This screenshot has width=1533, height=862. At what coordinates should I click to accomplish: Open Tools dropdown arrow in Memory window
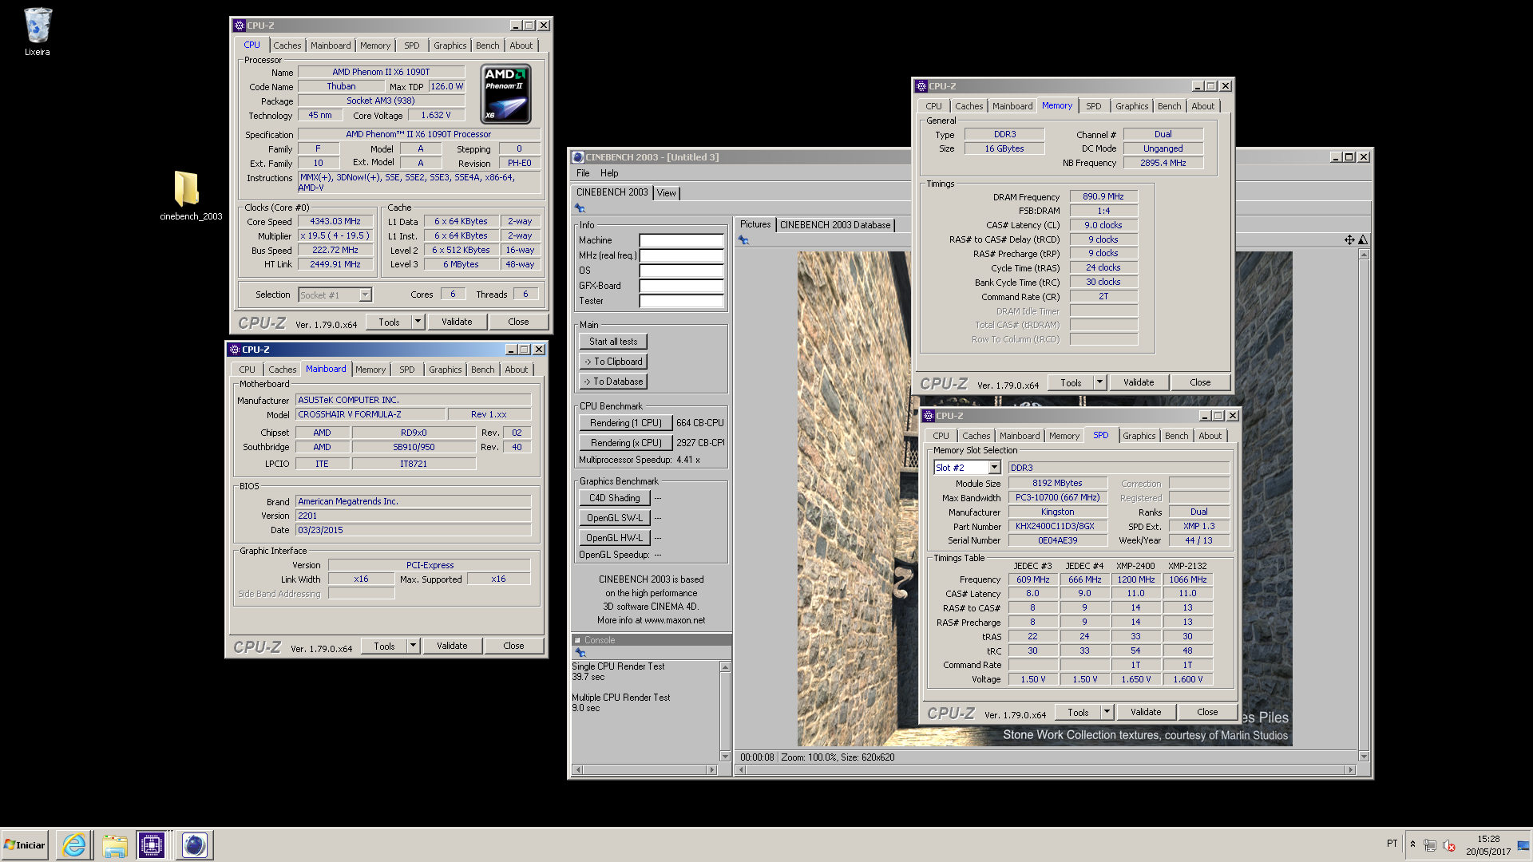1099,382
